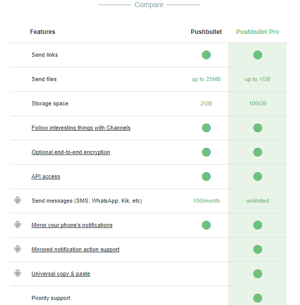The height and width of the screenshot is (305, 300).
Task: Click green dot for Send links under Pushbullet
Action: (206, 55)
